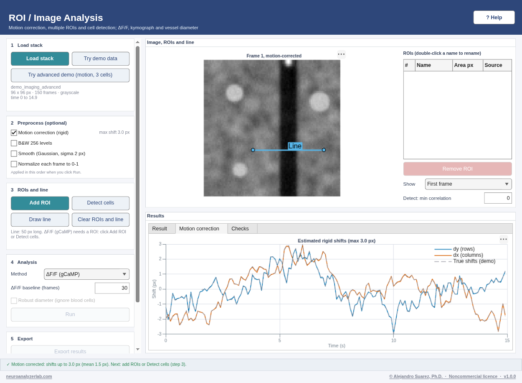522x383 pixels.
Task: Click the left sidebar vertical scrollbar thumb
Action: (138, 174)
